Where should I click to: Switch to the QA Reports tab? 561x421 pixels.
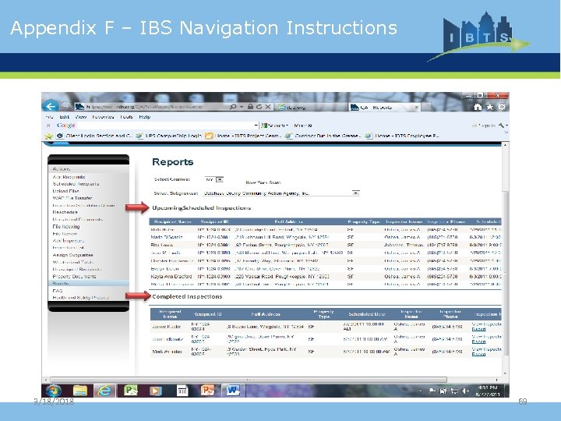coord(385,107)
